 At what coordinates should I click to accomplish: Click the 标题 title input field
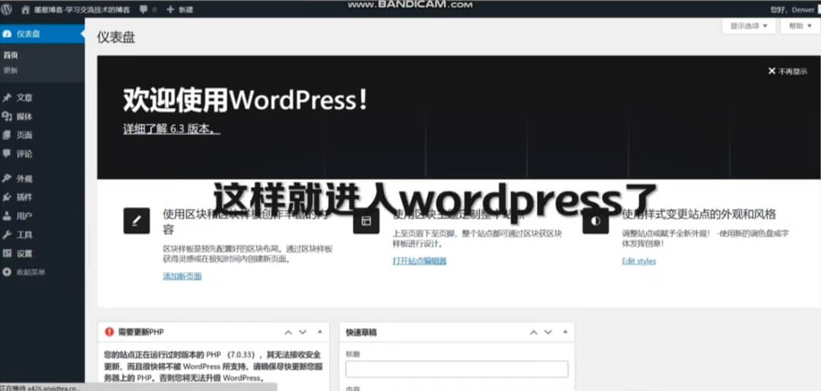[457, 369]
